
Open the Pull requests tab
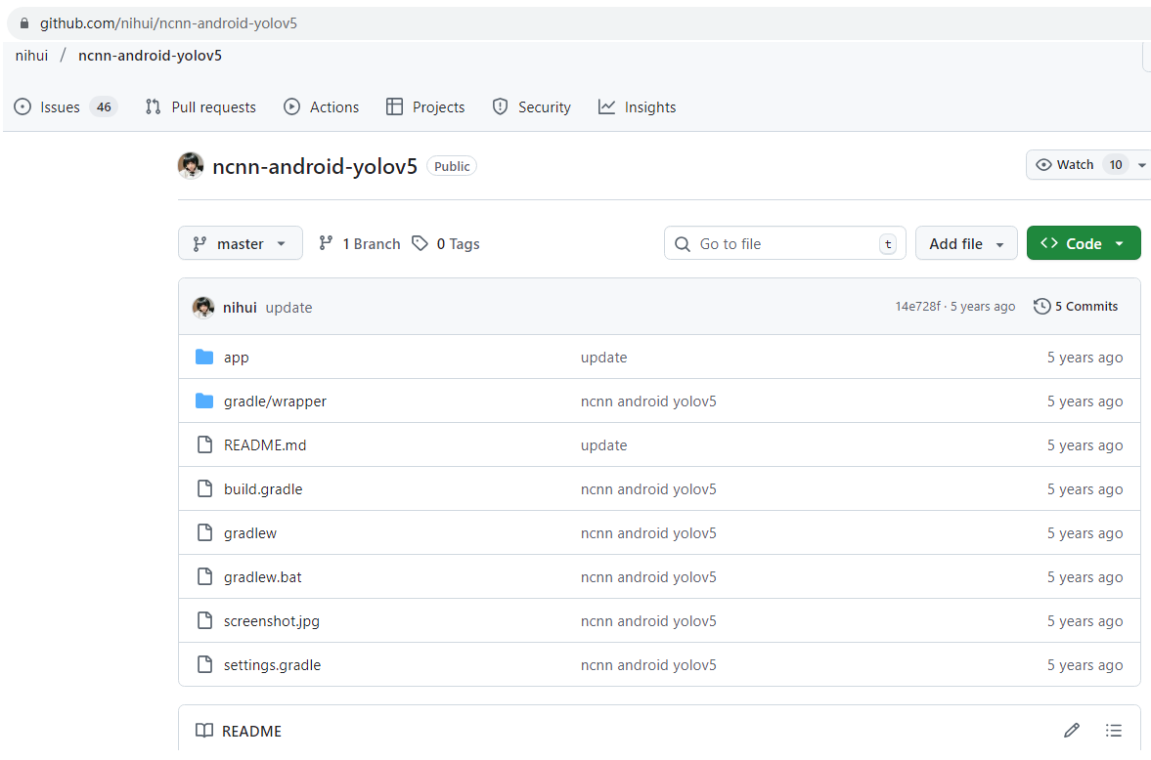(x=201, y=107)
